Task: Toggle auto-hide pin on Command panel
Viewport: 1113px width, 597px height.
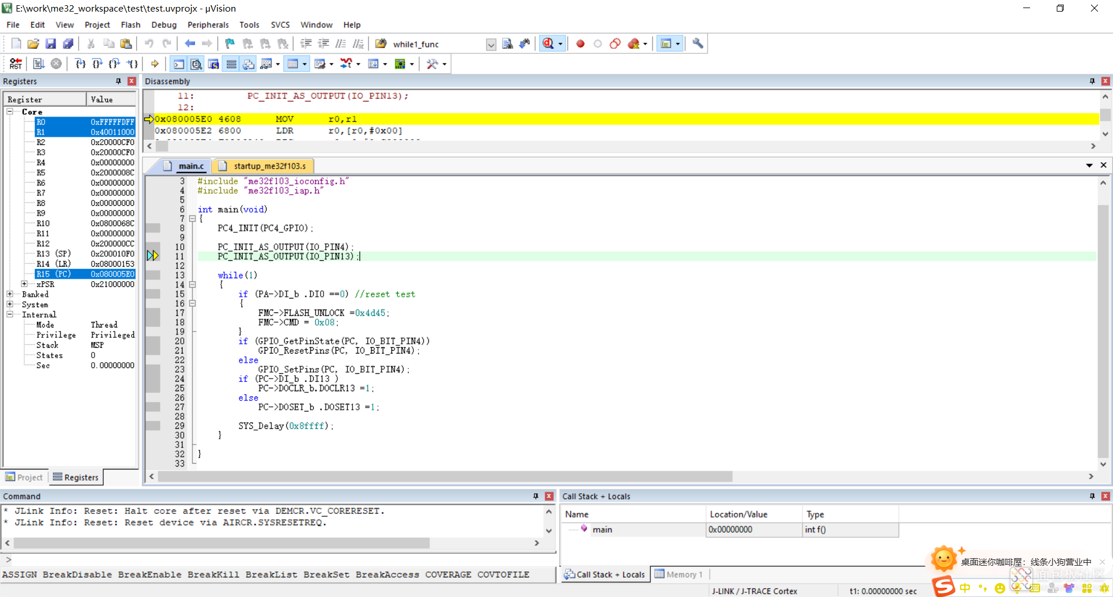Action: point(536,496)
